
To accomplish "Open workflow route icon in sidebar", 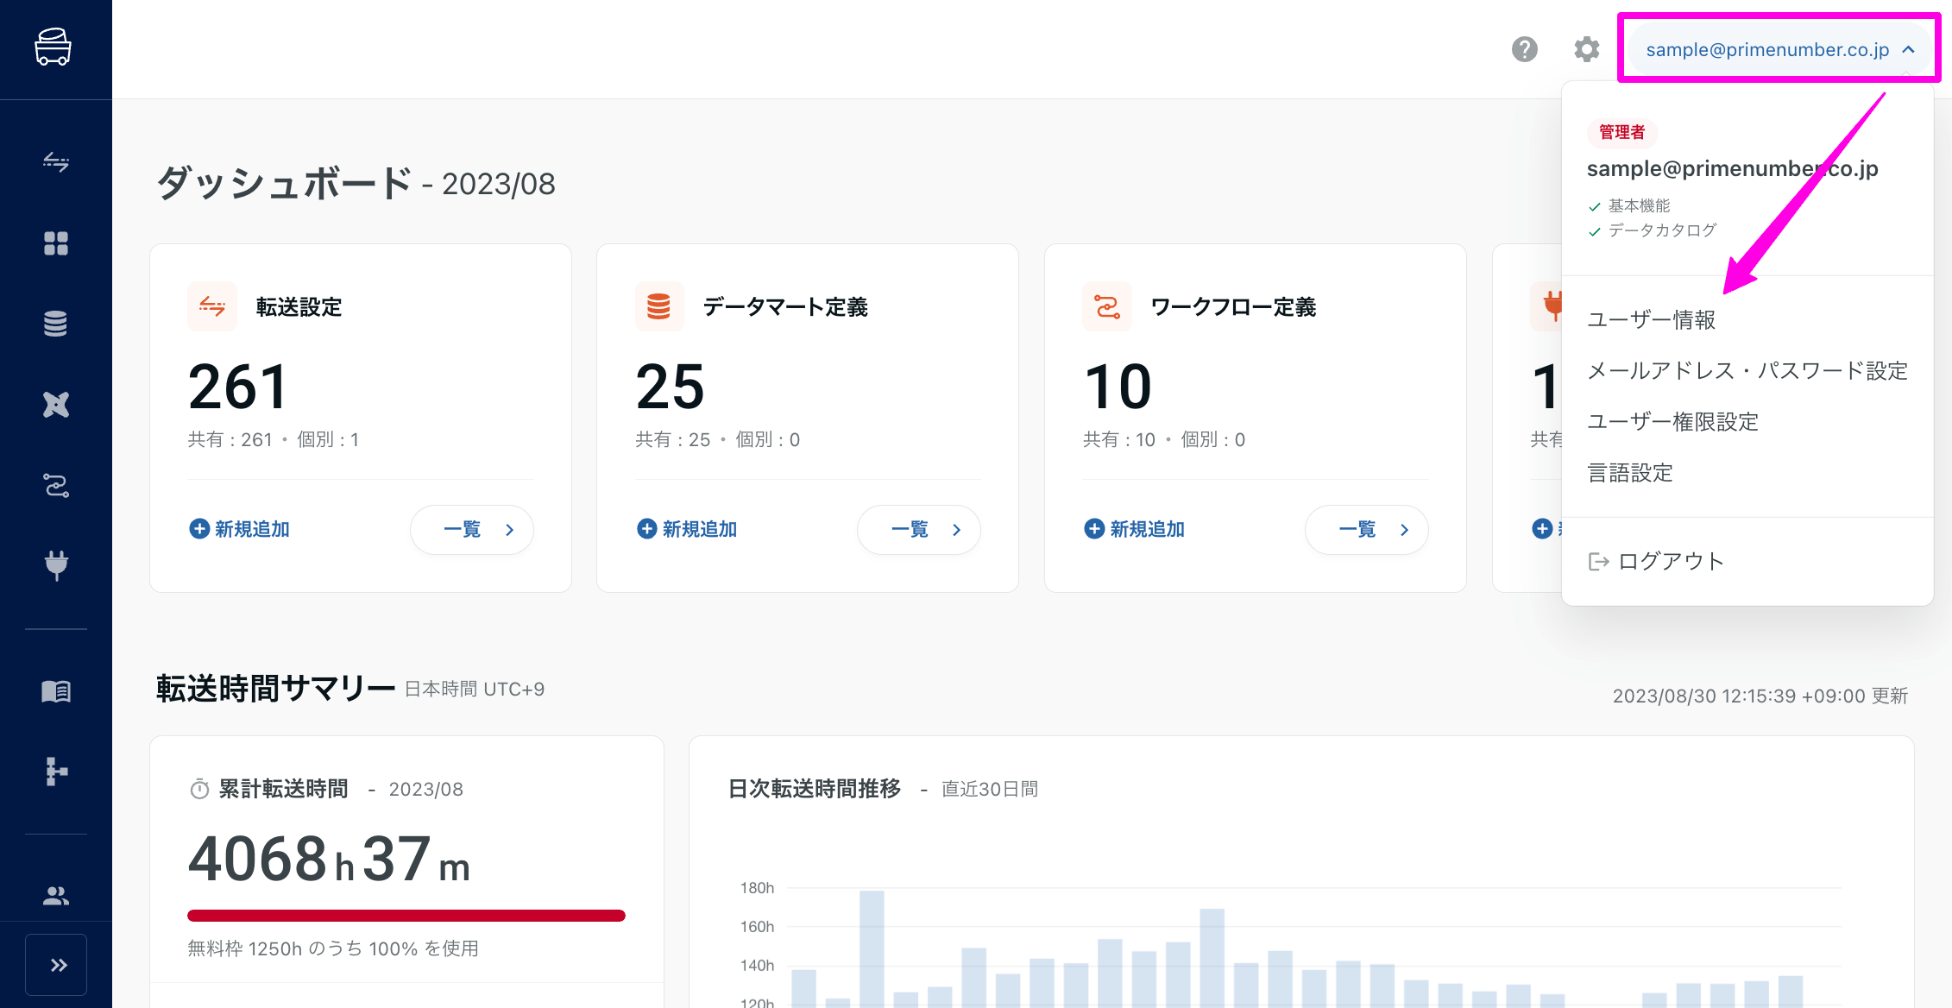I will 56,485.
